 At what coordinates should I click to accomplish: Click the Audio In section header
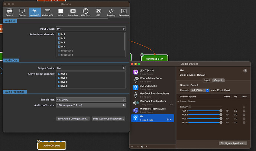(10, 21)
